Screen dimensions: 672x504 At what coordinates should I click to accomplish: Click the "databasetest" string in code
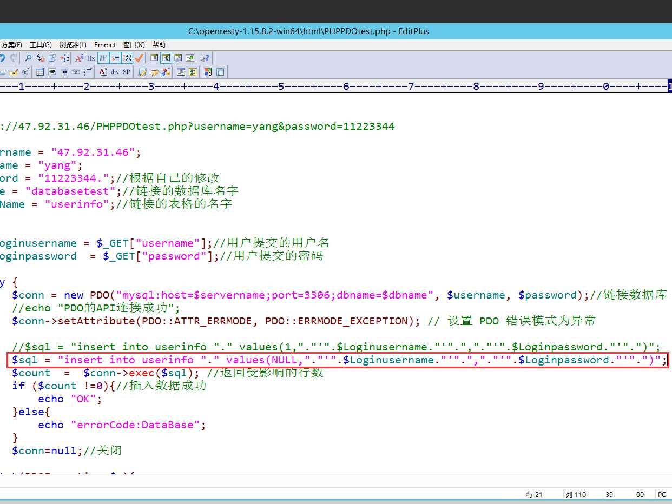(x=70, y=191)
